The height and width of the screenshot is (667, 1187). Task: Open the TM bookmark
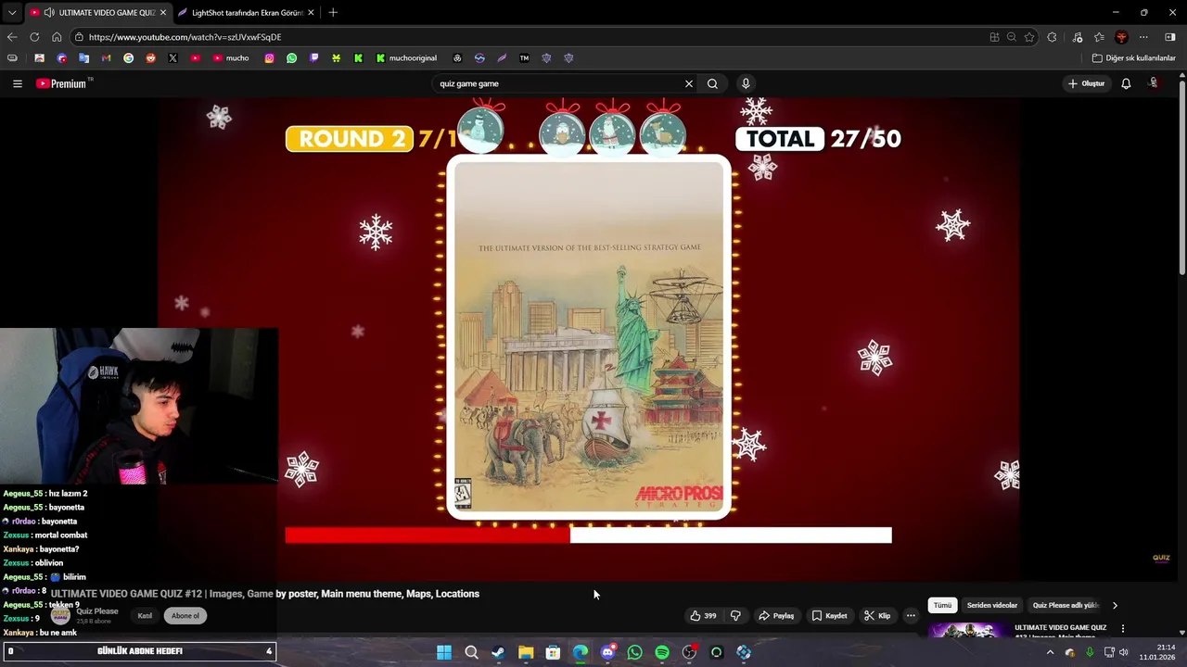[x=524, y=57]
